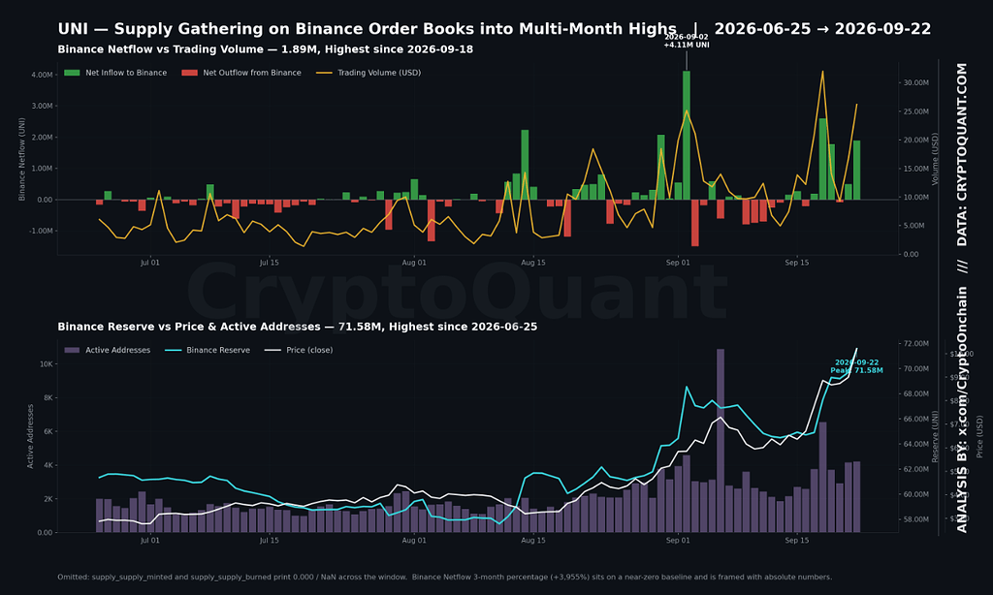The image size is (993, 595).
Task: Click 'Sep 15' on the reserve chart's date axis
Action: coord(797,541)
